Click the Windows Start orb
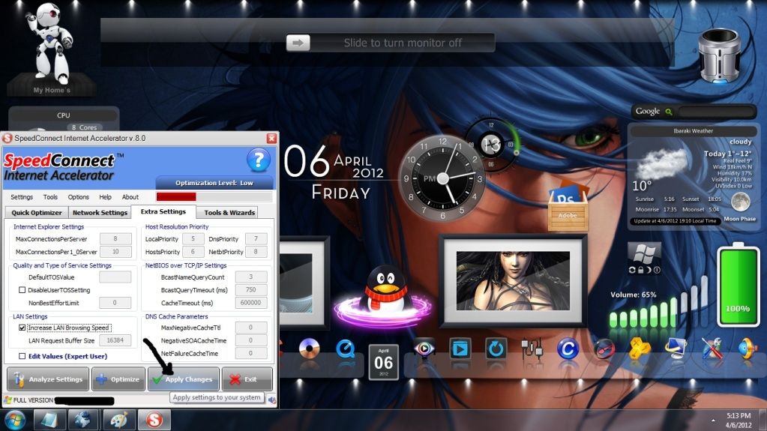The image size is (767, 431). [x=15, y=421]
